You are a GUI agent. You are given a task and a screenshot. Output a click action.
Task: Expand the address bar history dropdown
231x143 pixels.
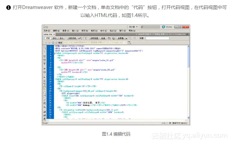[125, 43]
